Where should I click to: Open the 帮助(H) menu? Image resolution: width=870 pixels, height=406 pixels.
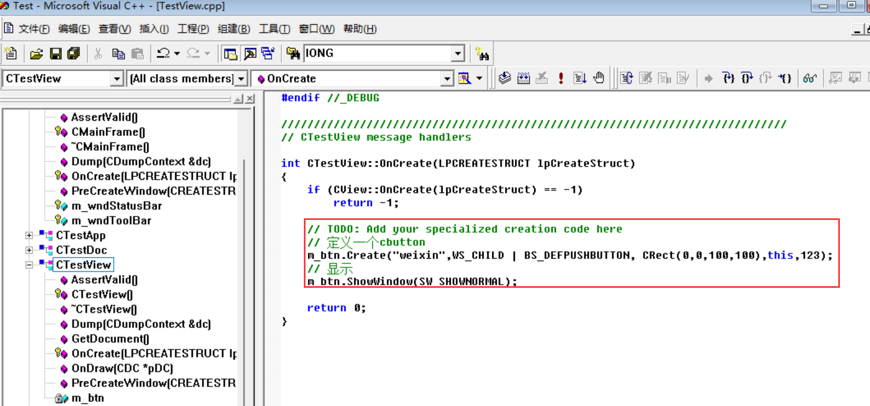[360, 29]
